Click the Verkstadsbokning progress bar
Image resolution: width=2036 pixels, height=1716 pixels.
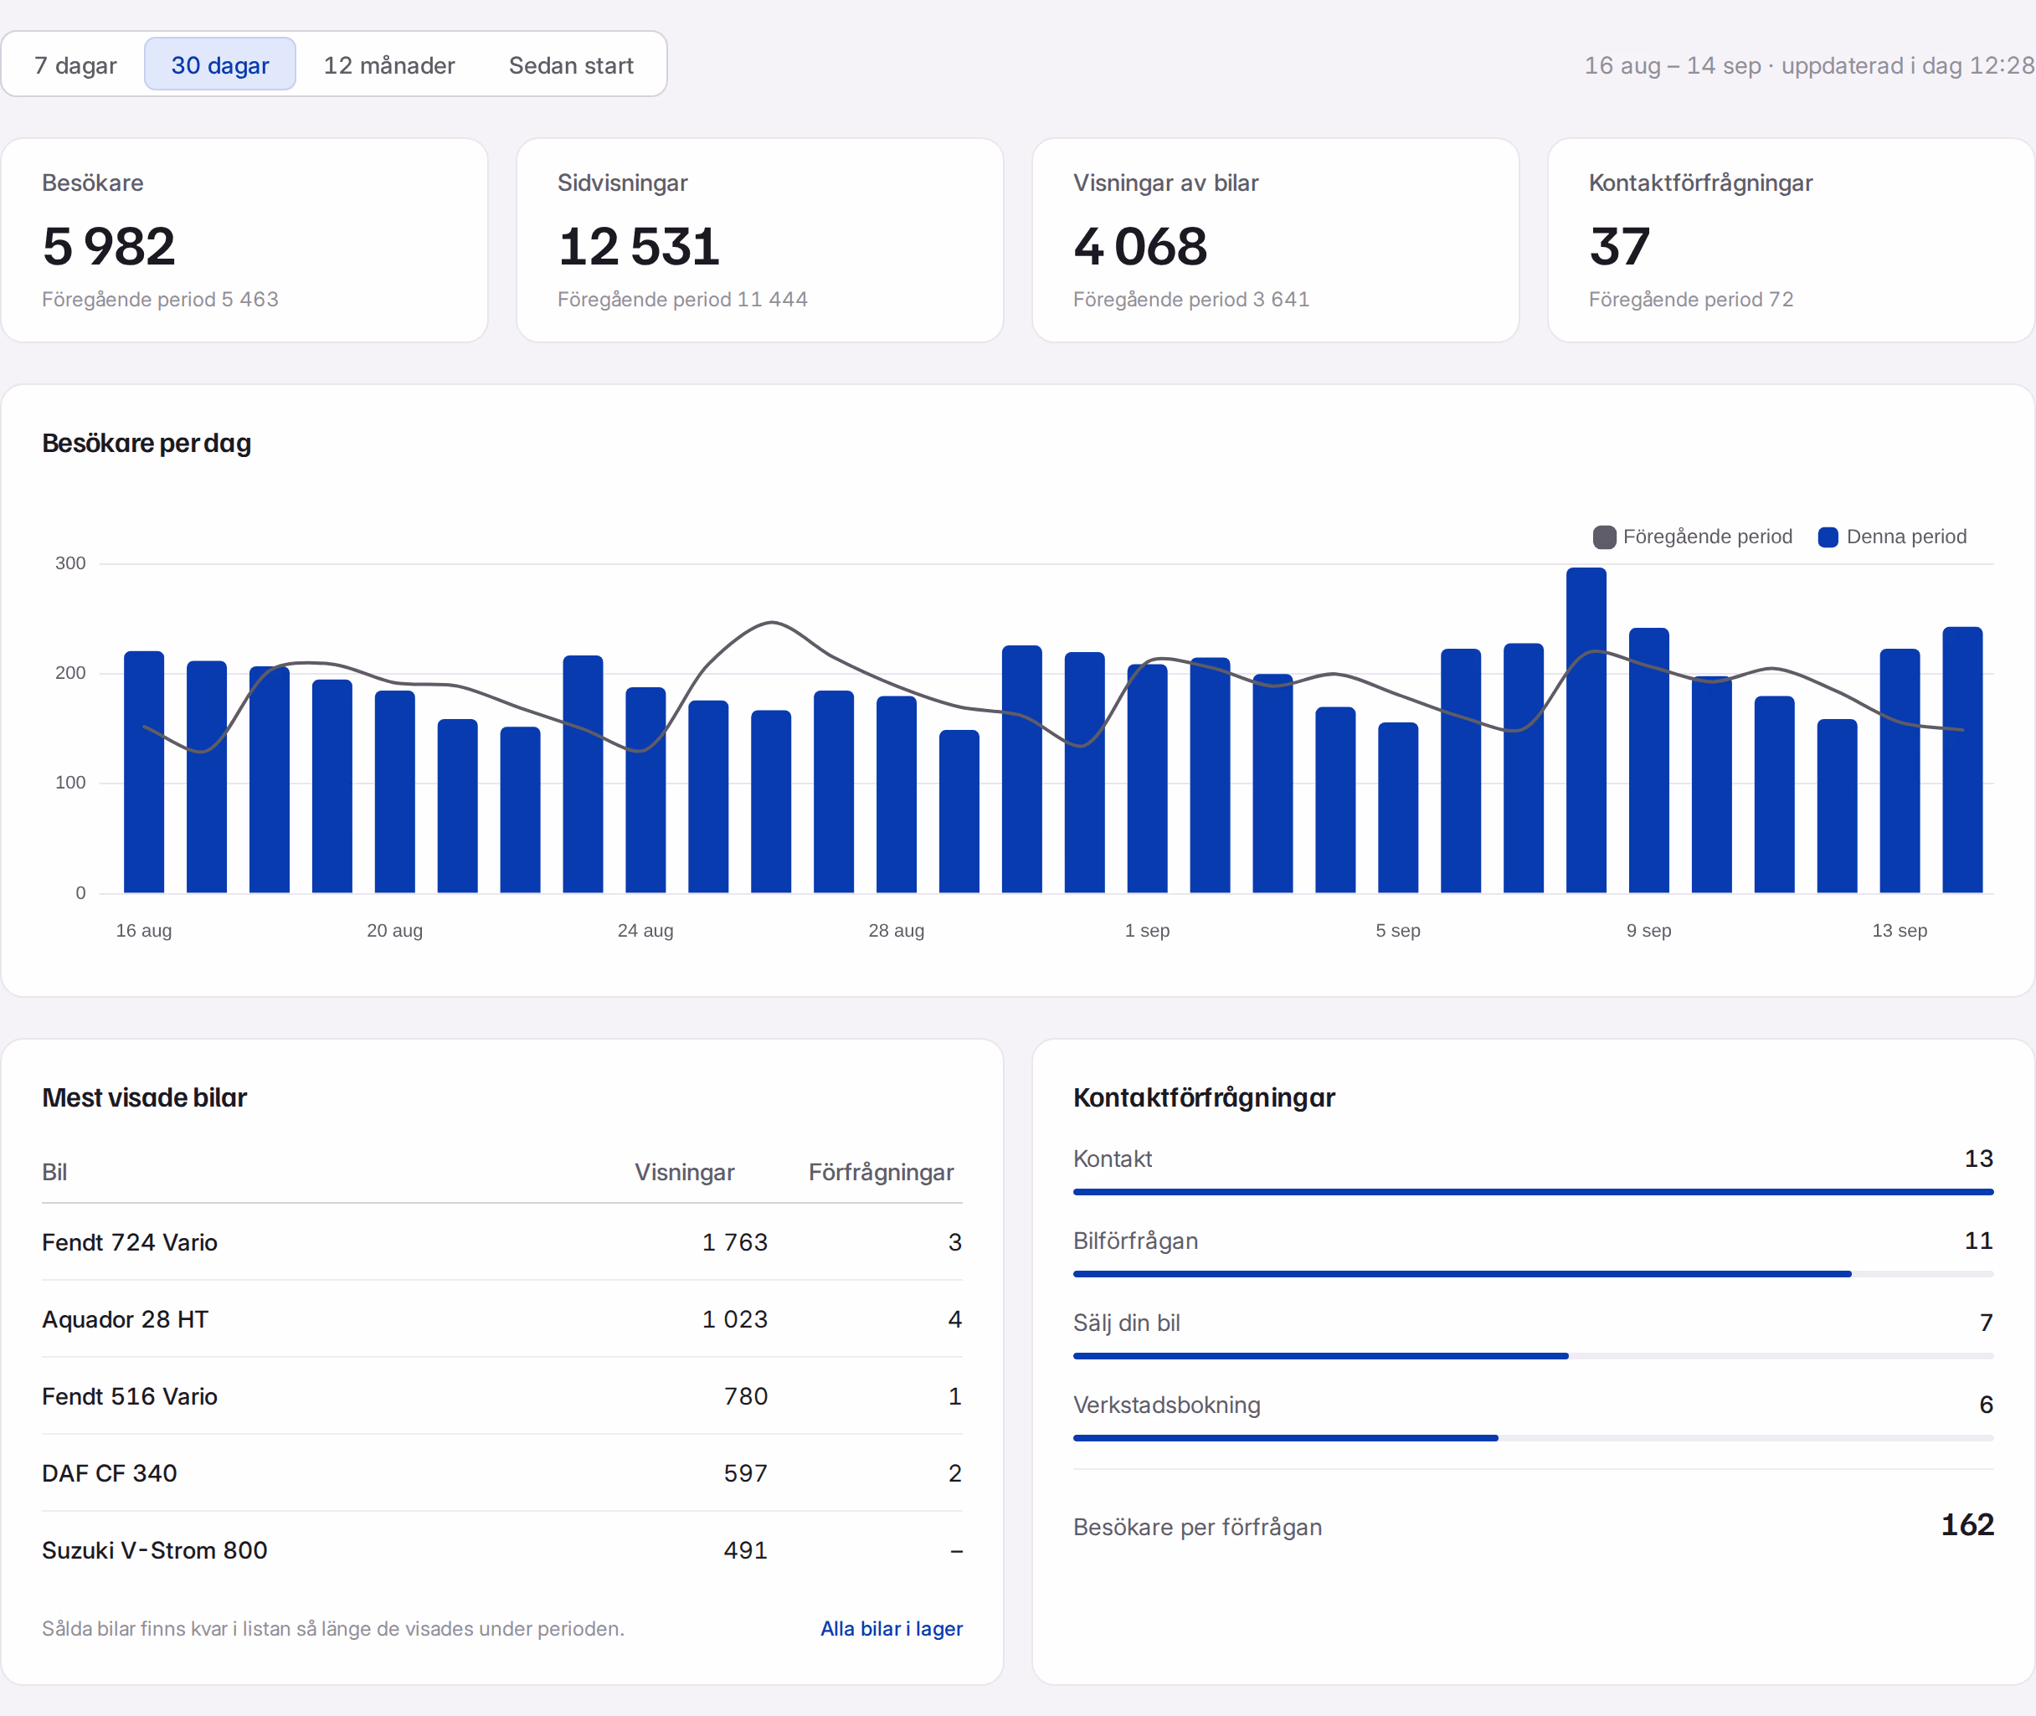[1533, 1438]
